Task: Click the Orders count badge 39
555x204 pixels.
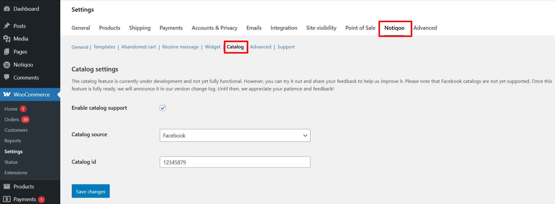Action: [x=25, y=120]
